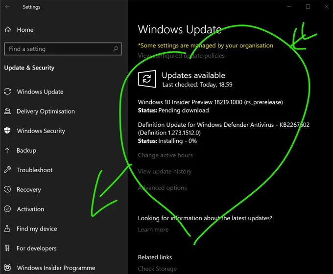The height and width of the screenshot is (274, 333).
Task: Click the Activation checkmark icon
Action: point(7,209)
